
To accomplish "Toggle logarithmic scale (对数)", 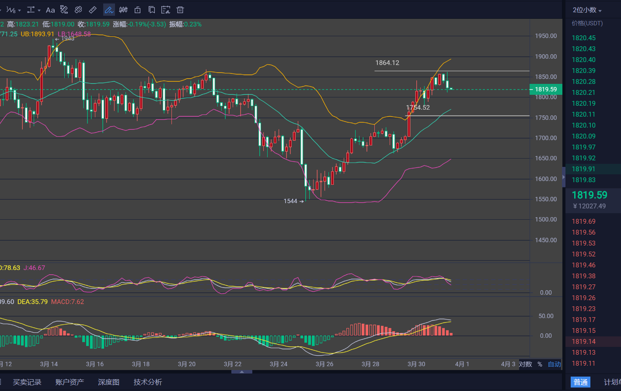I will point(525,364).
